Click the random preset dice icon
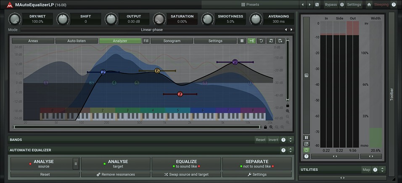The image size is (402, 183). (x=317, y=5)
